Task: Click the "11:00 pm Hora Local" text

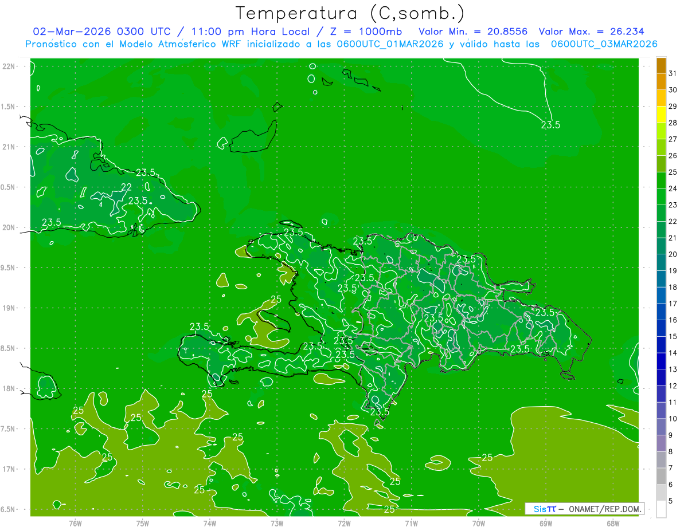Action: pyautogui.click(x=251, y=32)
